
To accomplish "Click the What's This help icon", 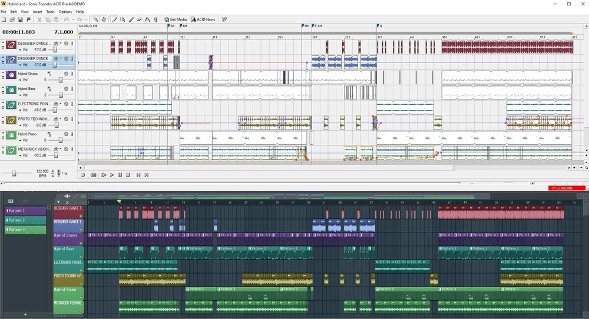I will [224, 19].
